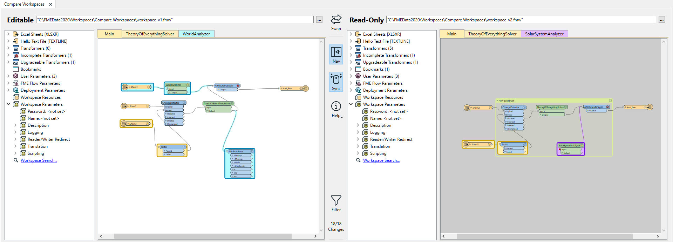The height and width of the screenshot is (242, 673).
Task: Click User Parameters gear icon in Editable tree
Action: point(16,76)
